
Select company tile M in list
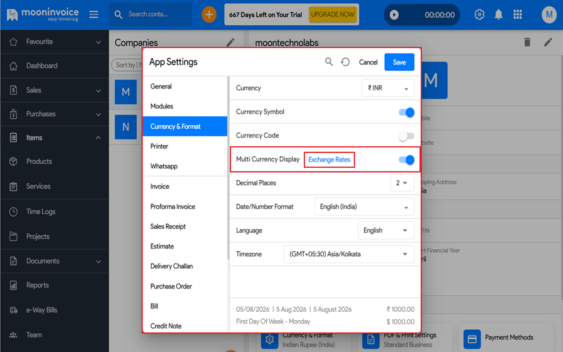coord(126,92)
